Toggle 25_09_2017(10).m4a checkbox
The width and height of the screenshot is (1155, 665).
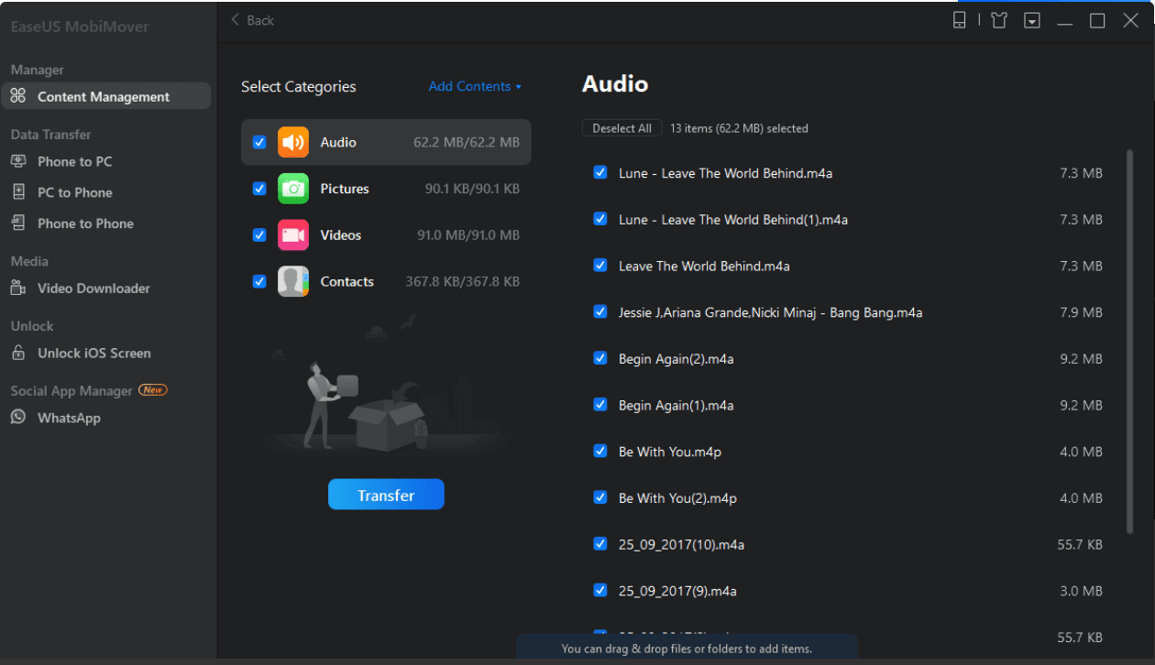(x=600, y=543)
